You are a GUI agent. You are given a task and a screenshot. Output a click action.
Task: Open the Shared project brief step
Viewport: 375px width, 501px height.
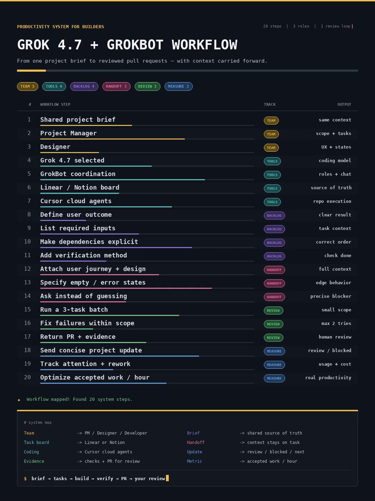click(x=78, y=119)
